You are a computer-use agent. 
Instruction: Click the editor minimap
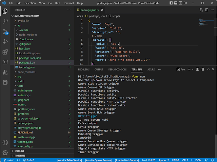[206, 22]
